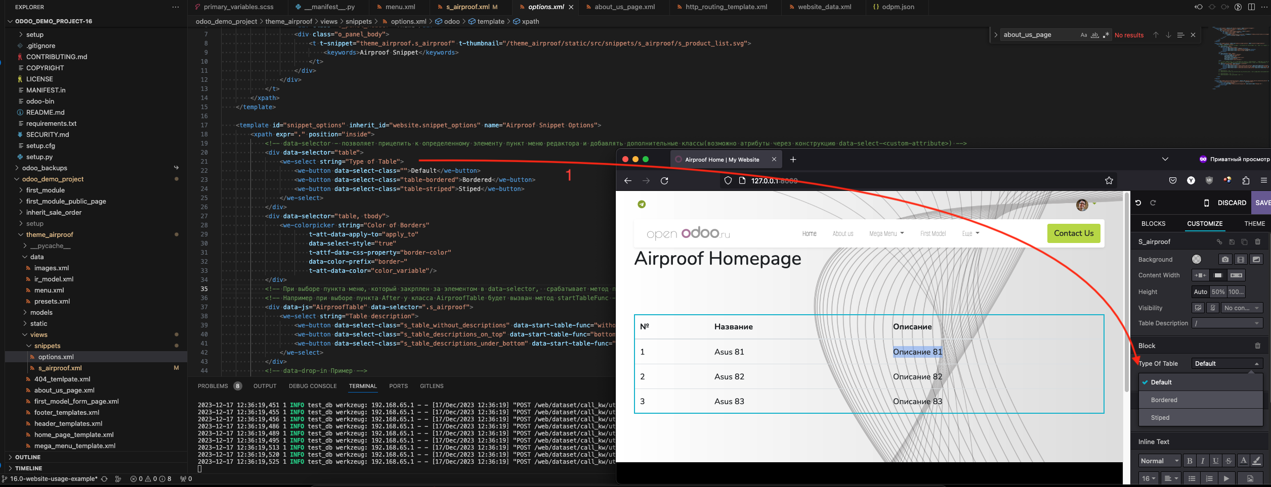
Task: Set content width to full
Action: click(1236, 275)
